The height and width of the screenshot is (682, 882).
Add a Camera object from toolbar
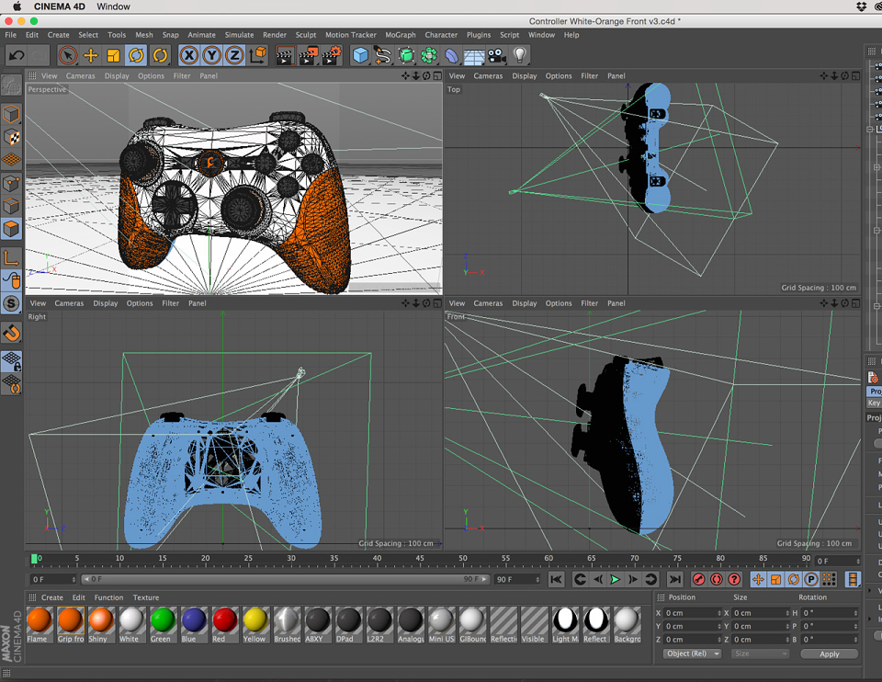pos(497,55)
